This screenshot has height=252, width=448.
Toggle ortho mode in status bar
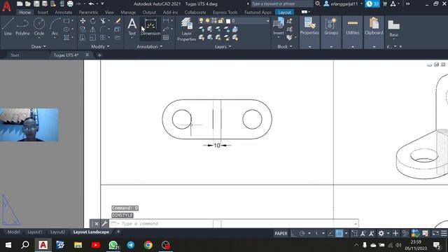pos(294,233)
